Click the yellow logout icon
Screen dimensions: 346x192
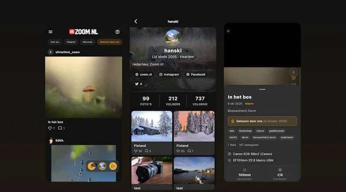point(113,166)
